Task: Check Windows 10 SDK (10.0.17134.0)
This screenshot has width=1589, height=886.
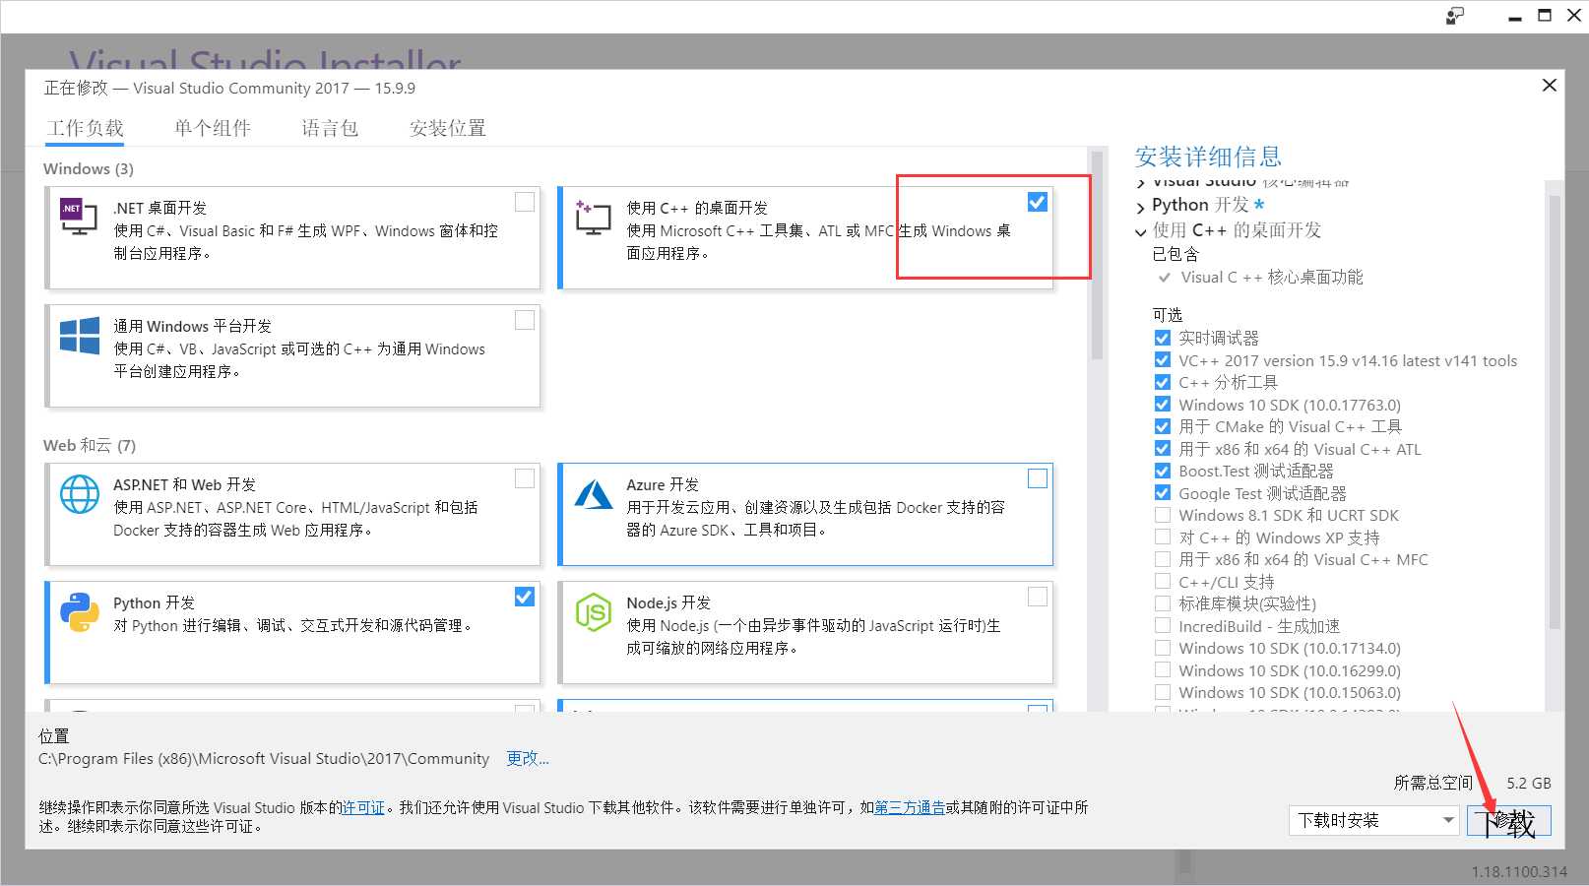Action: pyautogui.click(x=1163, y=648)
